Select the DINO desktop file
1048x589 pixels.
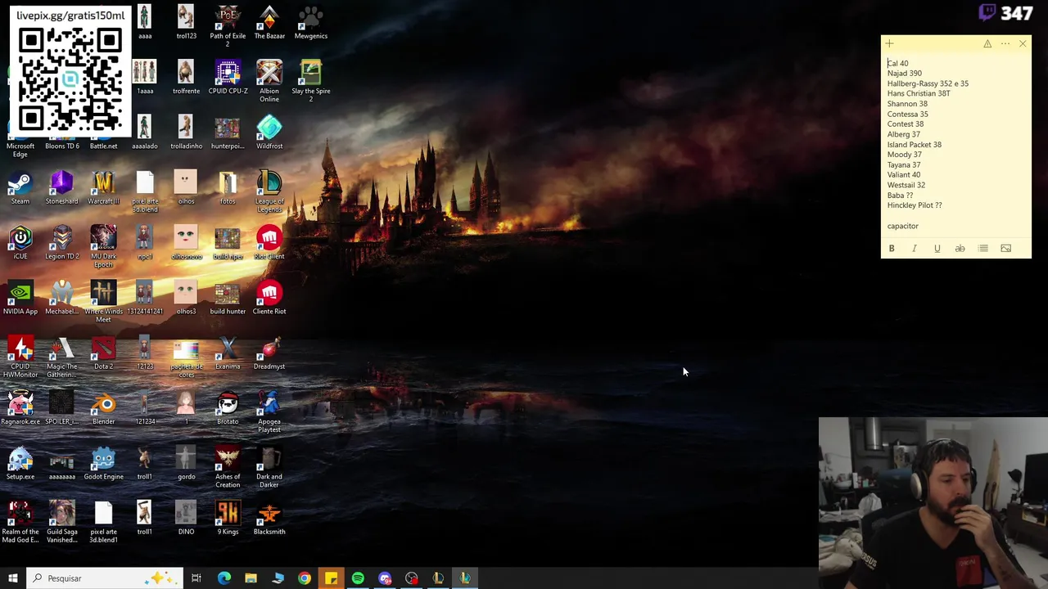[x=186, y=518]
